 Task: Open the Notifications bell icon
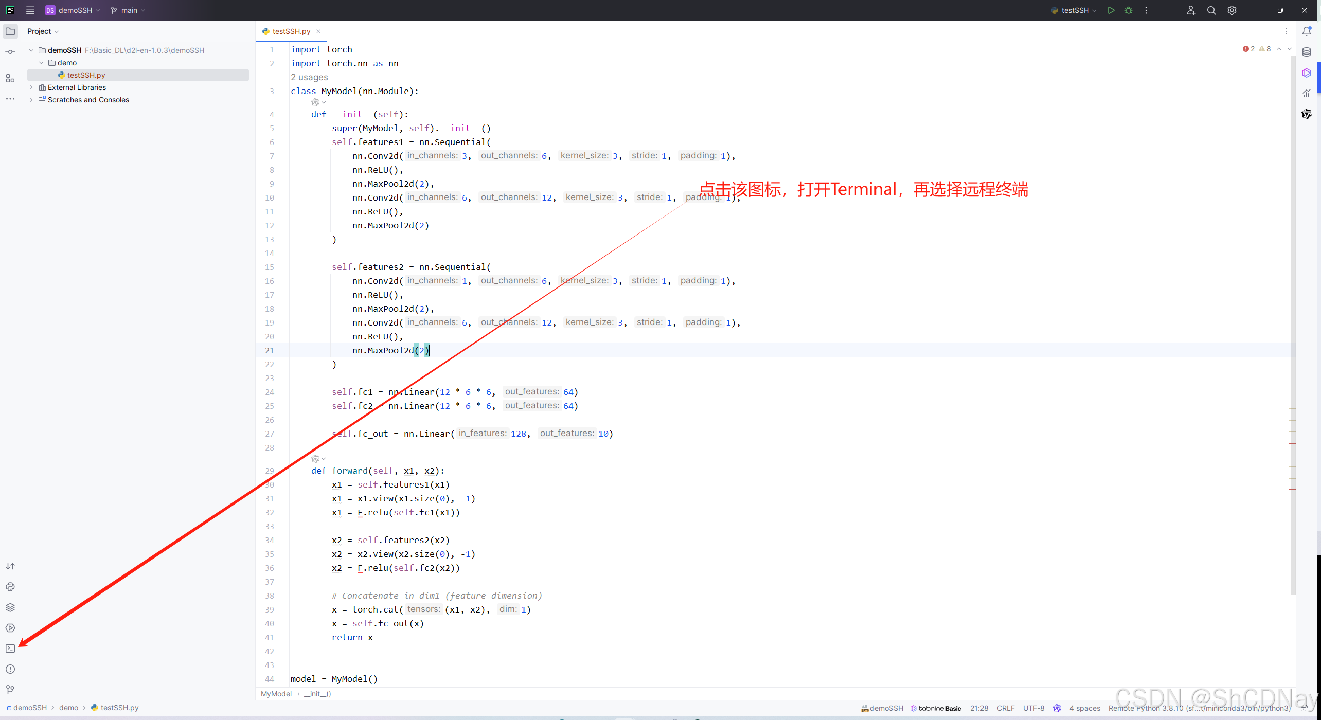(x=1307, y=31)
